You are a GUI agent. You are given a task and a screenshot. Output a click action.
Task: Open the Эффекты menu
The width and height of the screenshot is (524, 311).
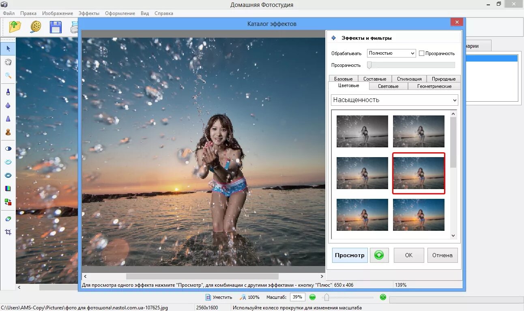pyautogui.click(x=89, y=13)
